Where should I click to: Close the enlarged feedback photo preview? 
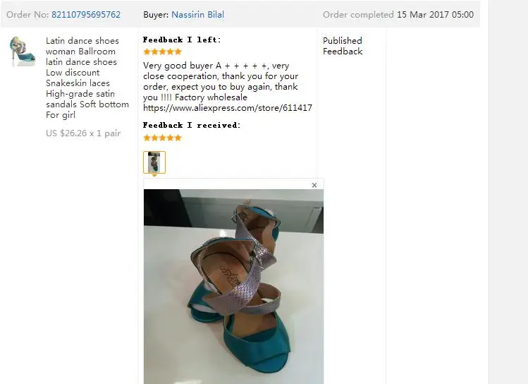coord(314,185)
